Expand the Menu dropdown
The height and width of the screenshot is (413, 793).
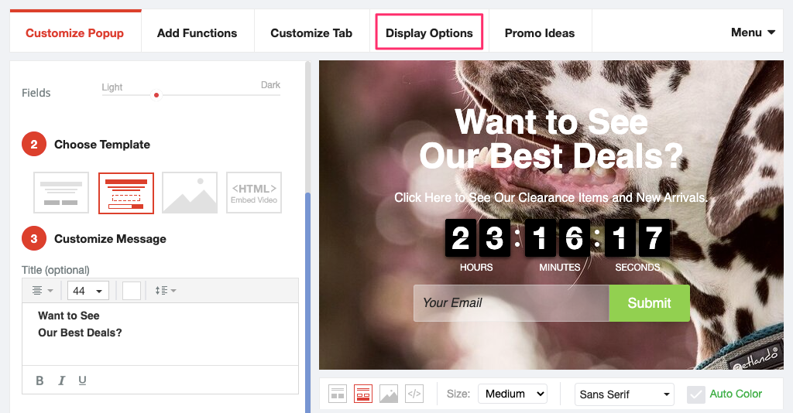point(753,32)
